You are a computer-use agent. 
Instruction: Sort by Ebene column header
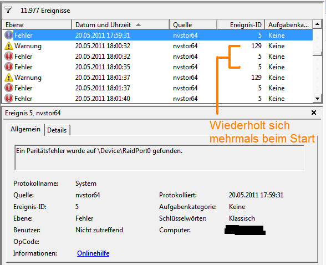[x=37, y=25]
